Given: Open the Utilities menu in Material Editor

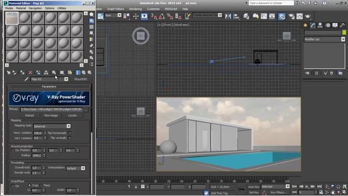Looking at the screenshot, I should point(61,8).
